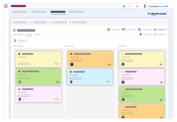Screen dimensions: 177x122
Task: Open the calendar icon in the header
Action: tap(108, 30)
